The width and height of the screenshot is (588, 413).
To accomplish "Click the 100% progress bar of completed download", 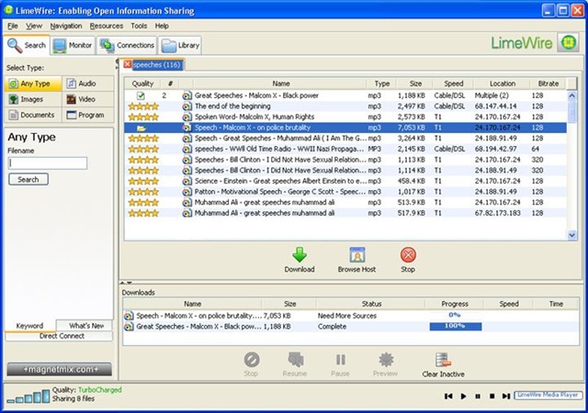I will (455, 326).
